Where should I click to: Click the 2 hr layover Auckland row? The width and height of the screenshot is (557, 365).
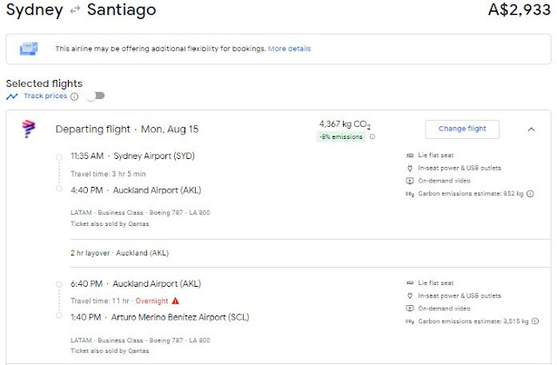pos(118,252)
